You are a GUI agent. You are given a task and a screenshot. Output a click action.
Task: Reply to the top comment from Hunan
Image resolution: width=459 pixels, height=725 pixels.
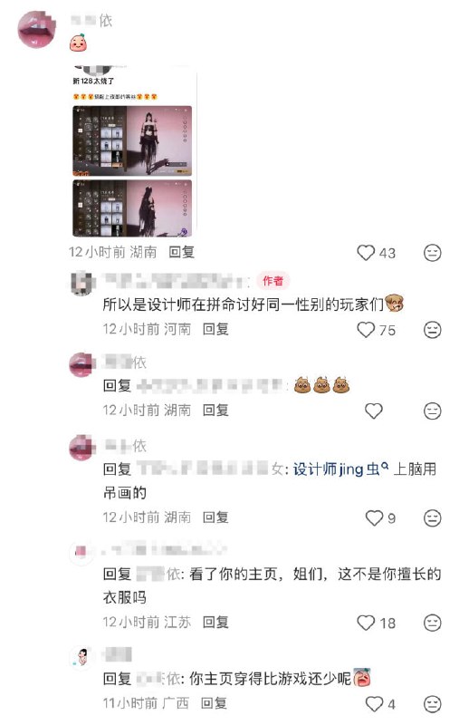(181, 252)
